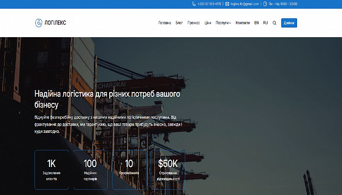Click the phone number +380 67 959 4175

[x=209, y=4]
